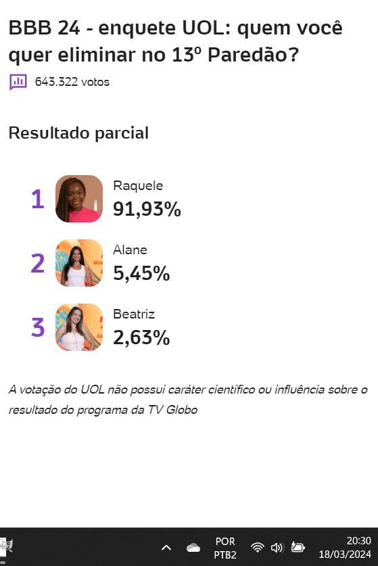Open the Wi-Fi network tray icon
378x566 pixels.
tap(258, 548)
